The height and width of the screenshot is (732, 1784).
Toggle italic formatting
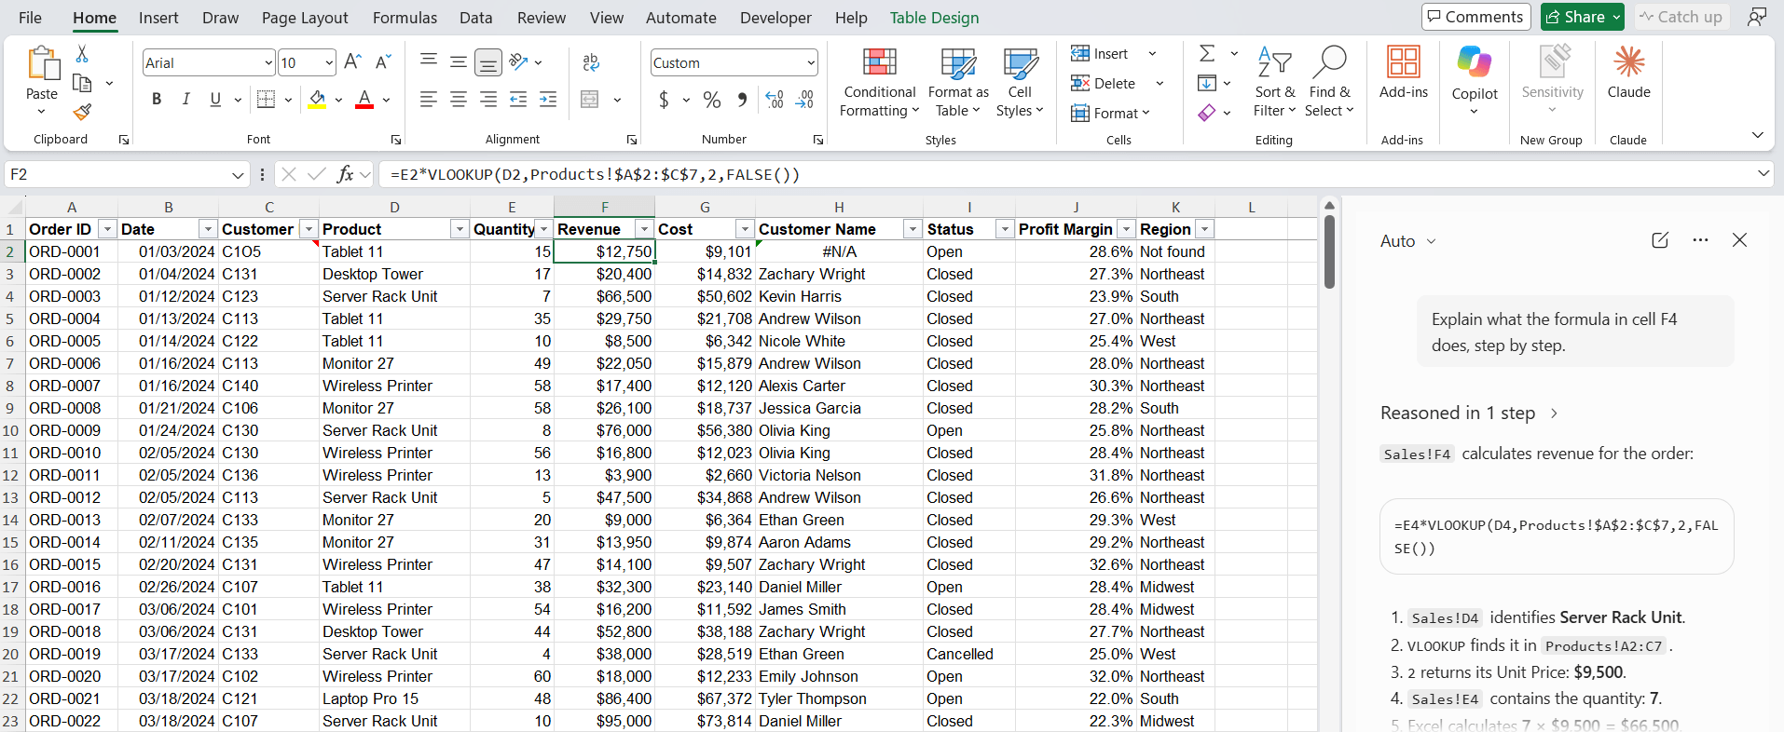(x=185, y=100)
